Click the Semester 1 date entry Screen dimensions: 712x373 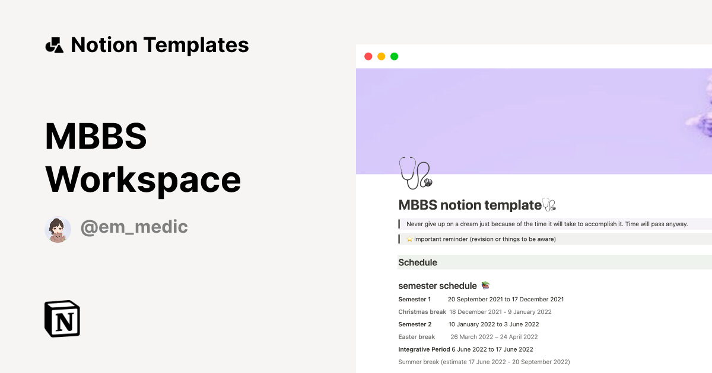(506, 299)
